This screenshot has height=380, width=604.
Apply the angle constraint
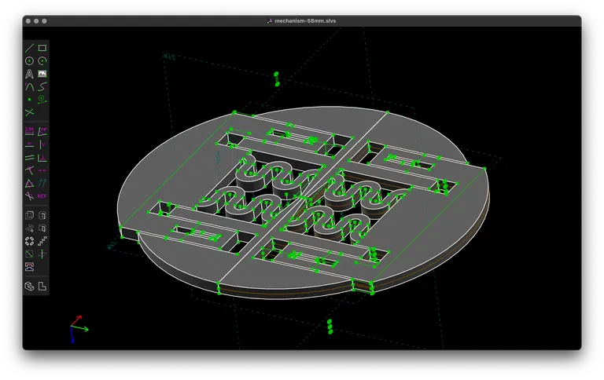(42, 132)
